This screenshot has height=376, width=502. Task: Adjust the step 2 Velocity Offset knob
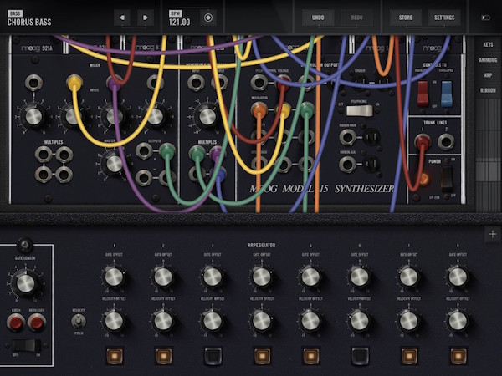tap(164, 321)
